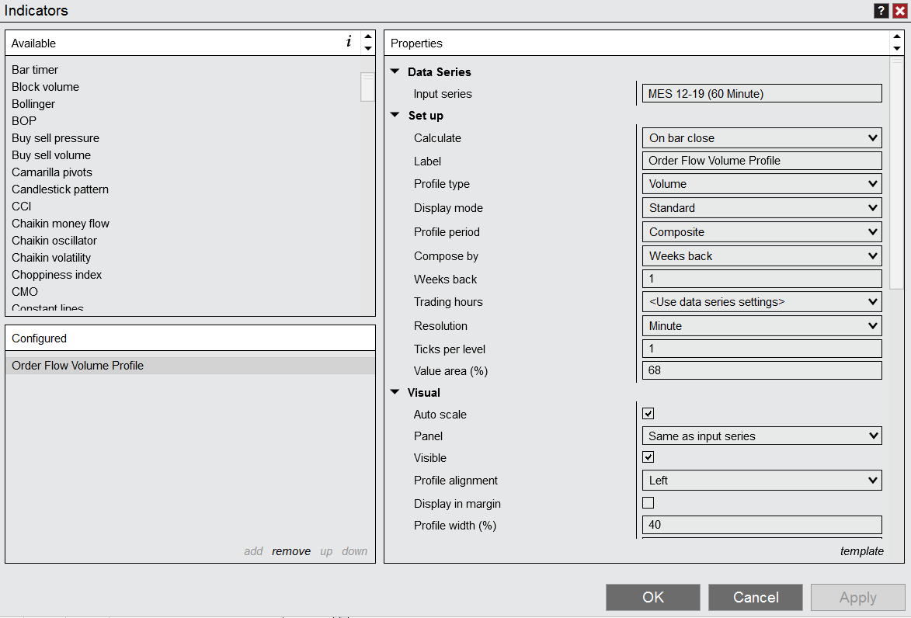The width and height of the screenshot is (911, 618).
Task: Open the Profile period dropdown
Action: [762, 232]
